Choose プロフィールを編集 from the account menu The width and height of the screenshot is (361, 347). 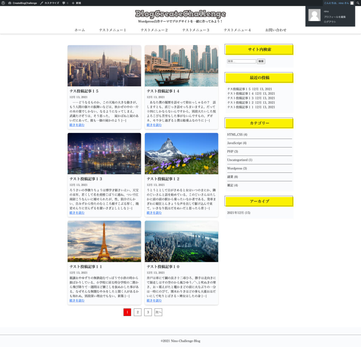point(335,17)
